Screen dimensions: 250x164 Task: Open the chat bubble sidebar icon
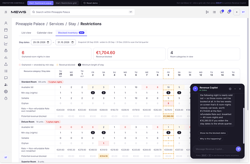click(x=6, y=78)
